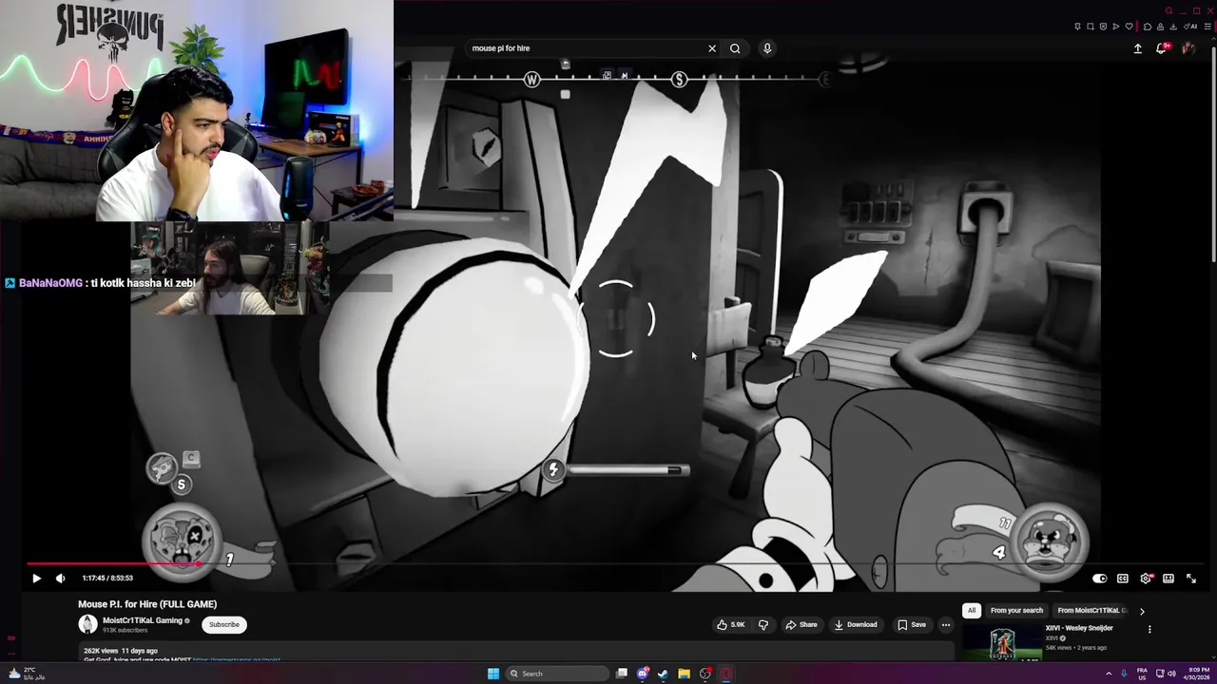Open Steam from the taskbar
This screenshot has width=1217, height=684.
click(x=664, y=674)
